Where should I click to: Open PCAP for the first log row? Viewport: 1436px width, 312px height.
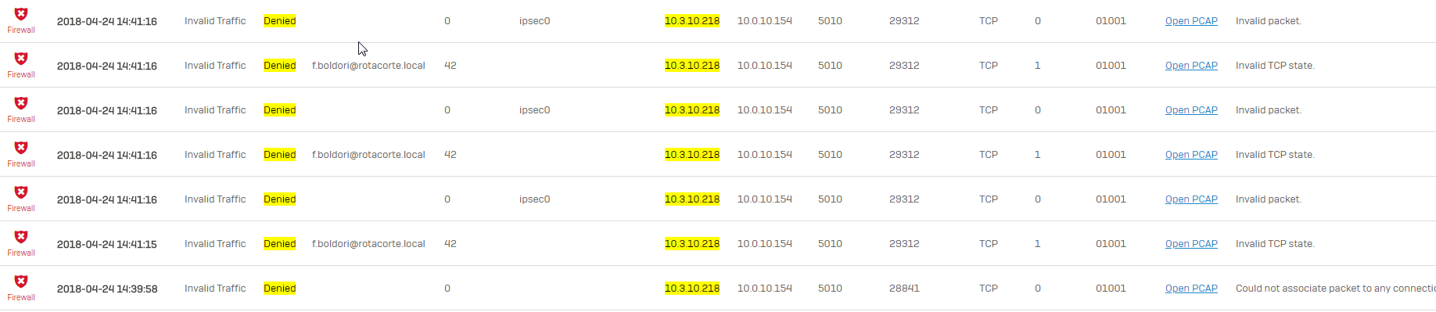coord(1191,21)
